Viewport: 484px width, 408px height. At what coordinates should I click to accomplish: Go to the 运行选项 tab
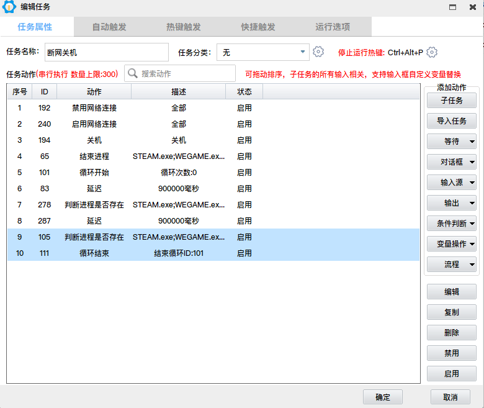click(x=333, y=27)
